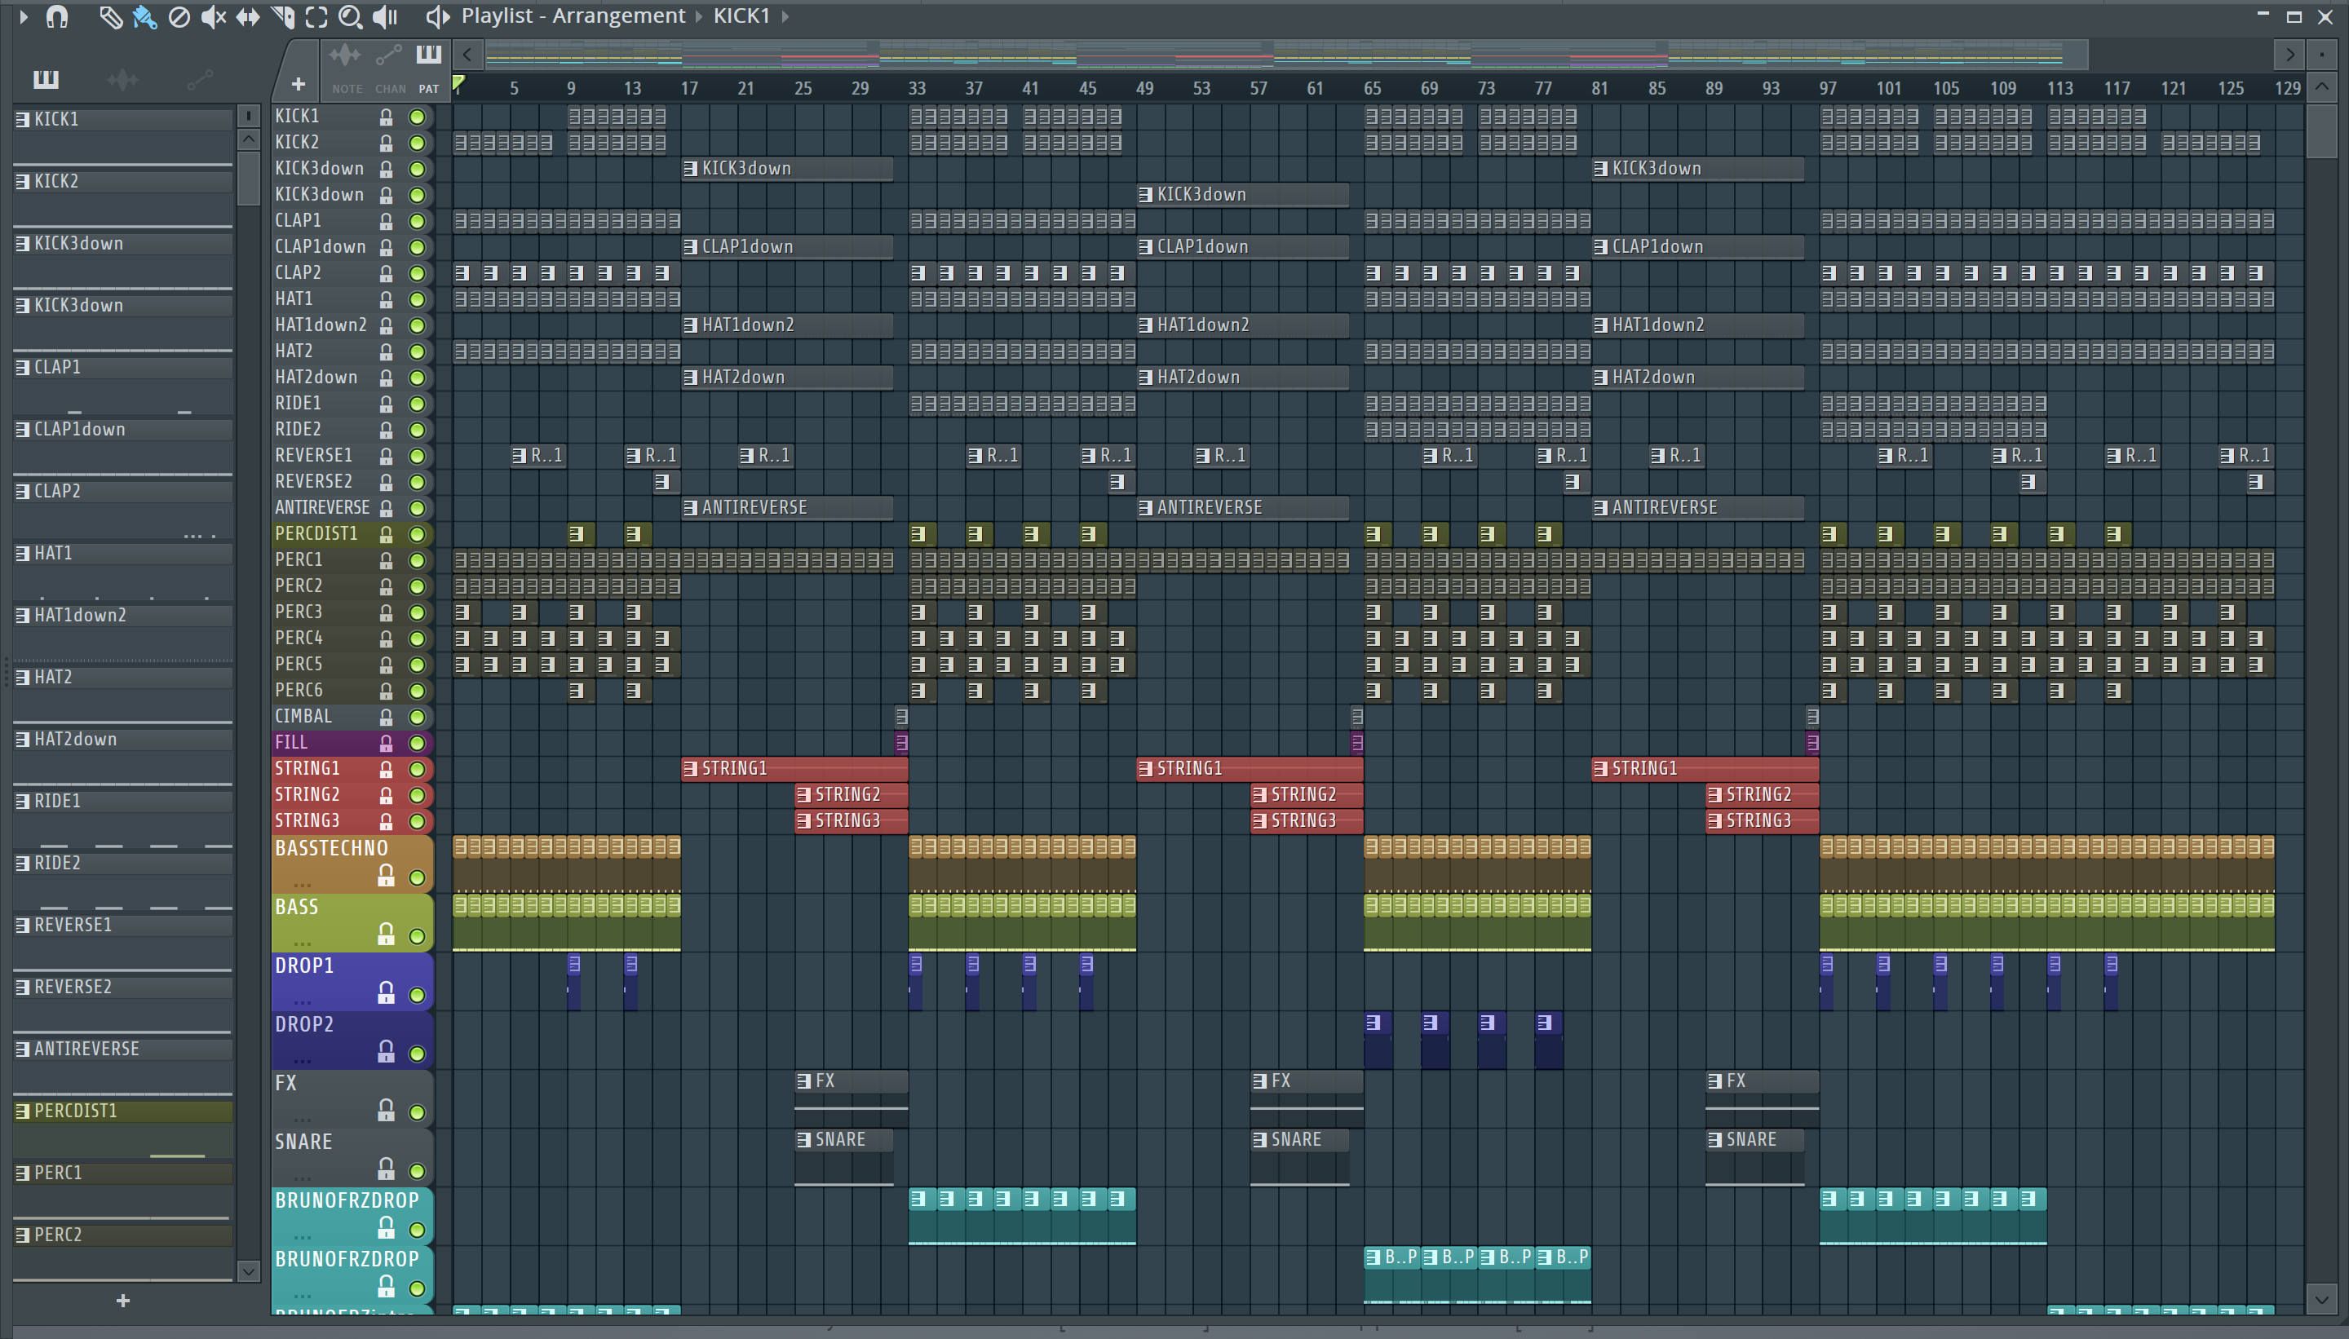Show automation clips in picker panel
The width and height of the screenshot is (2349, 1339).
tap(200, 80)
